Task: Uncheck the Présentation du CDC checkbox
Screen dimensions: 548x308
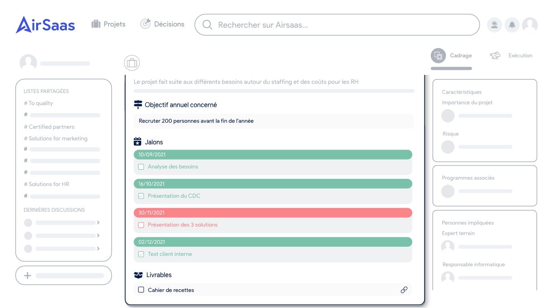Action: [141, 196]
